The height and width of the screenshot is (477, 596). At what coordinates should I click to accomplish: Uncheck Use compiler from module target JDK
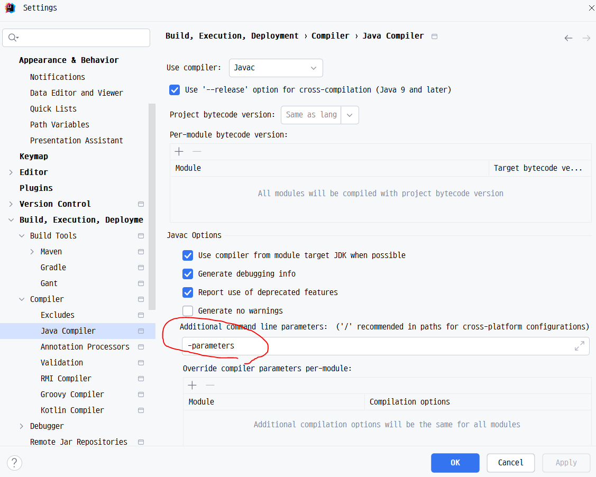(188, 255)
